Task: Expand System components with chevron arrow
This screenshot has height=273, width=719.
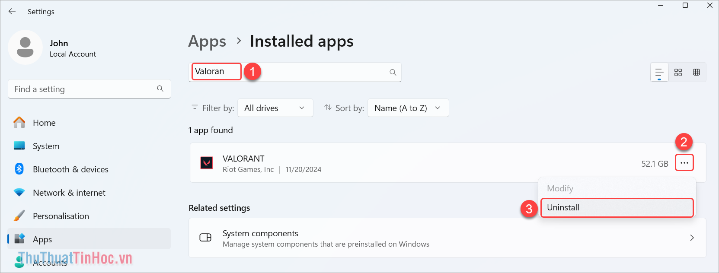Action: [692, 238]
